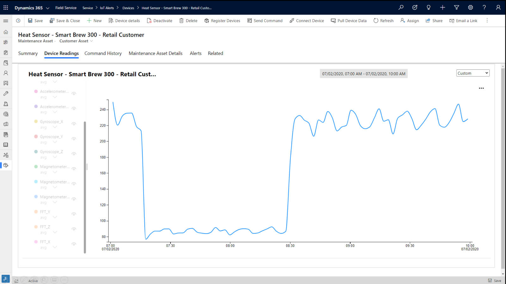Image resolution: width=506 pixels, height=284 pixels.
Task: Select the Device Readings tab
Action: (x=61, y=53)
